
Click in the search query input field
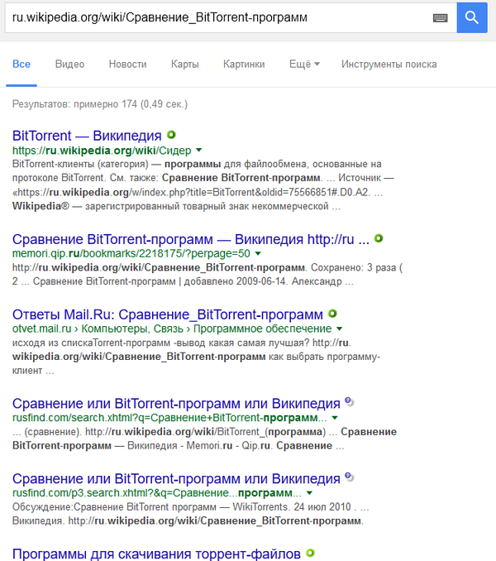click(215, 17)
